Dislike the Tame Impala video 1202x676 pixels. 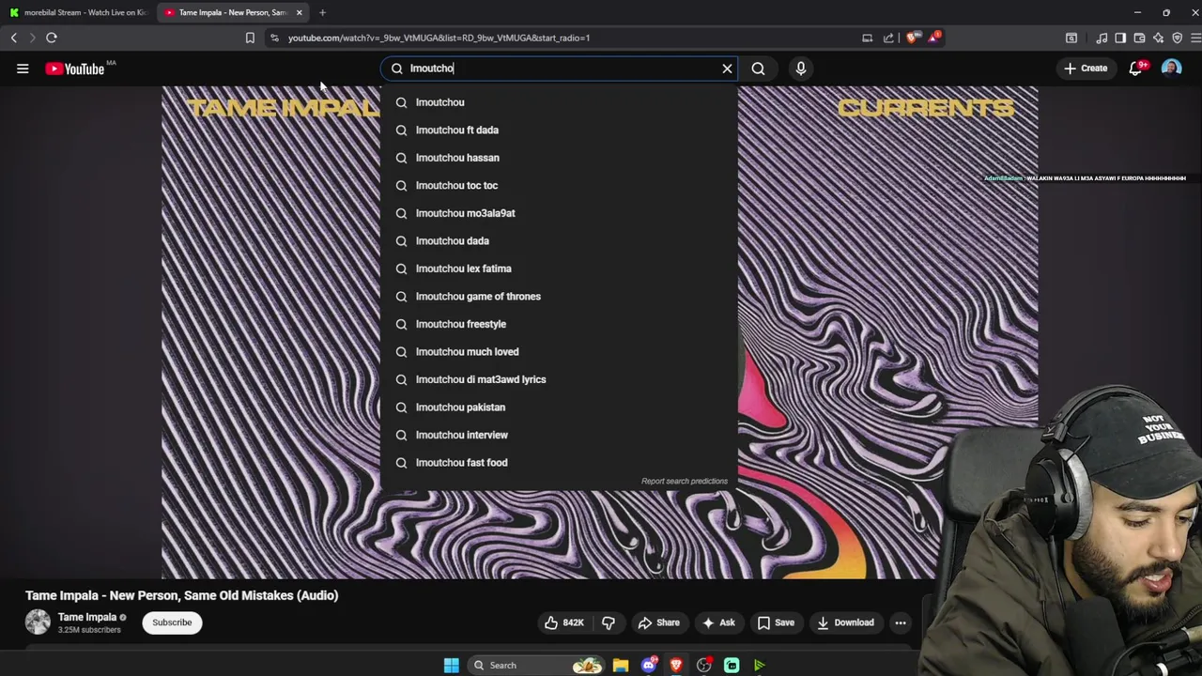[x=609, y=622]
